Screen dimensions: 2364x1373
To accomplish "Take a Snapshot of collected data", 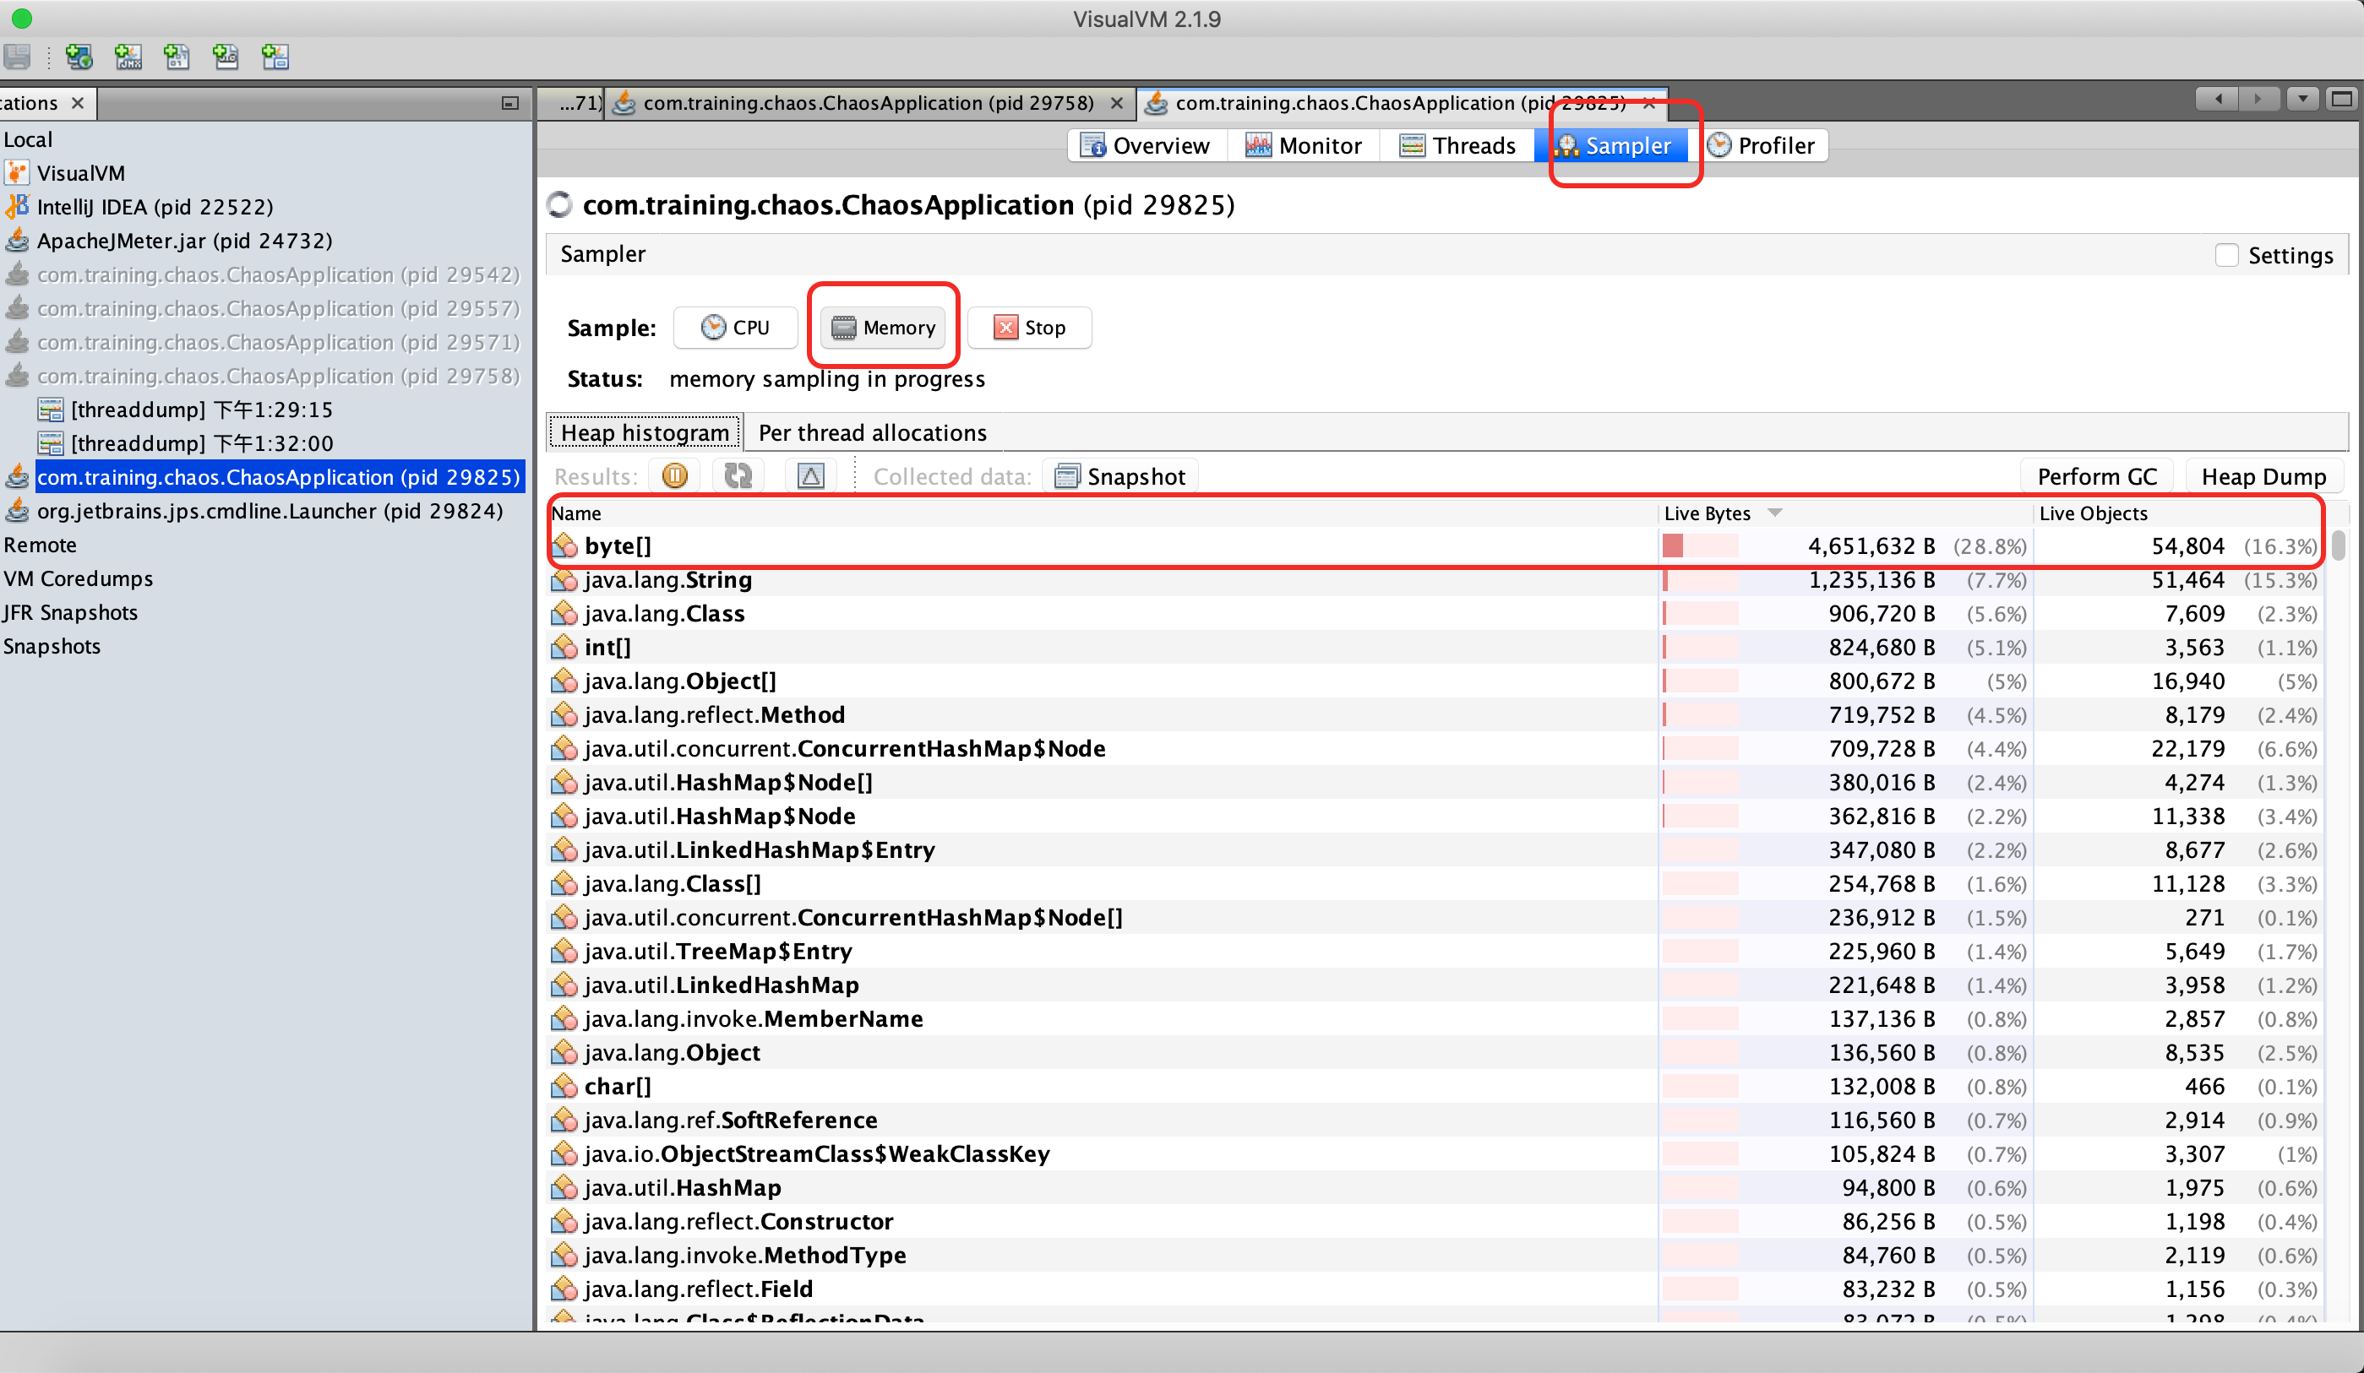I will (x=1121, y=476).
